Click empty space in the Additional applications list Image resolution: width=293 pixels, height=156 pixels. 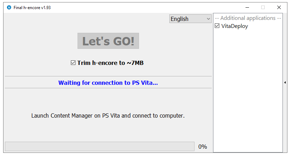(x=248, y=90)
